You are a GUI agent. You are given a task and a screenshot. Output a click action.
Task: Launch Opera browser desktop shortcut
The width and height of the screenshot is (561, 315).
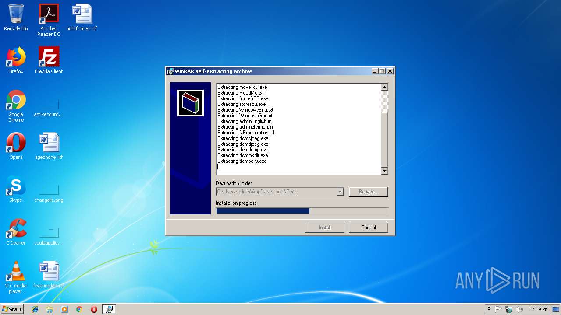pyautogui.click(x=16, y=146)
